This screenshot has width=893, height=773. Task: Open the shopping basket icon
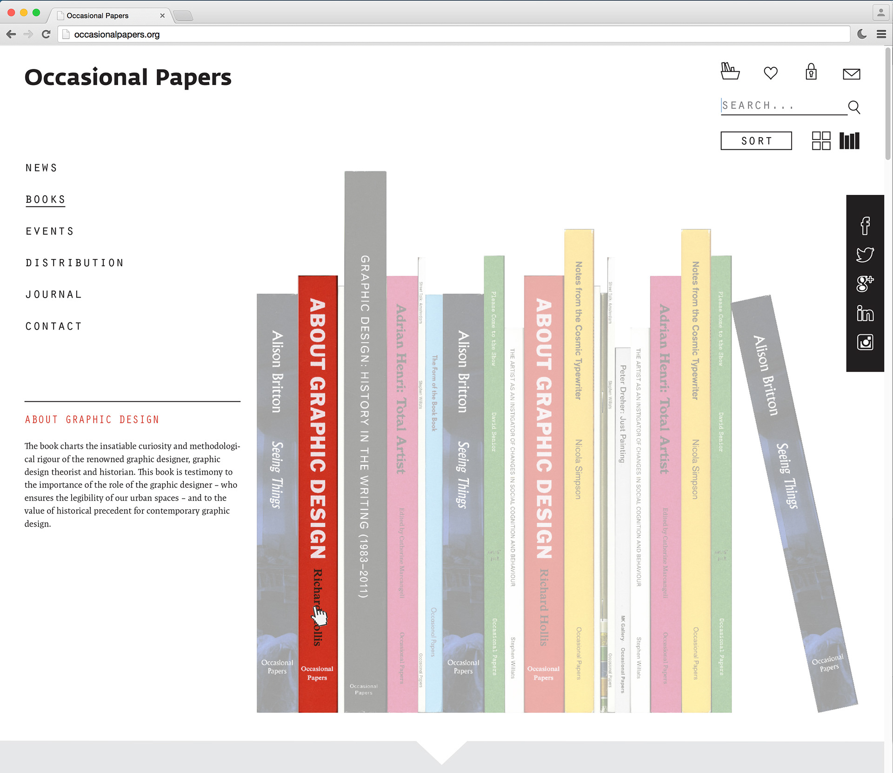click(x=730, y=71)
